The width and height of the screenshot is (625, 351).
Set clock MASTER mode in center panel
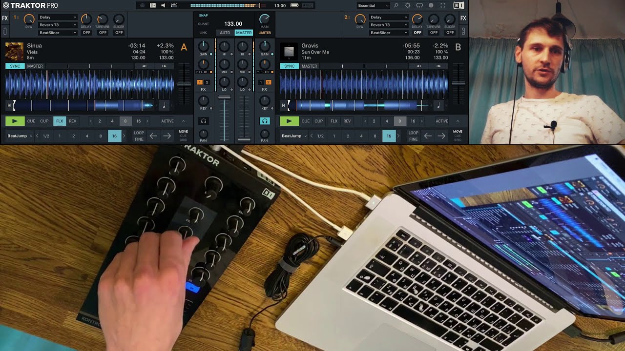coord(244,33)
